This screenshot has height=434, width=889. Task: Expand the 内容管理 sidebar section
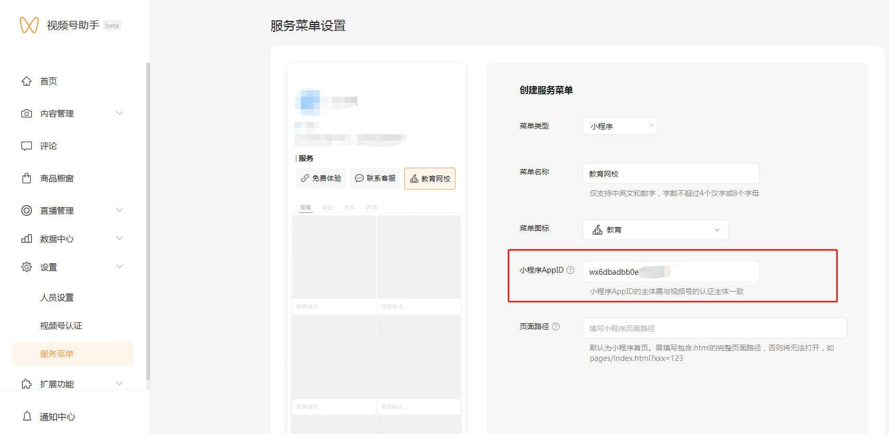pyautogui.click(x=120, y=113)
